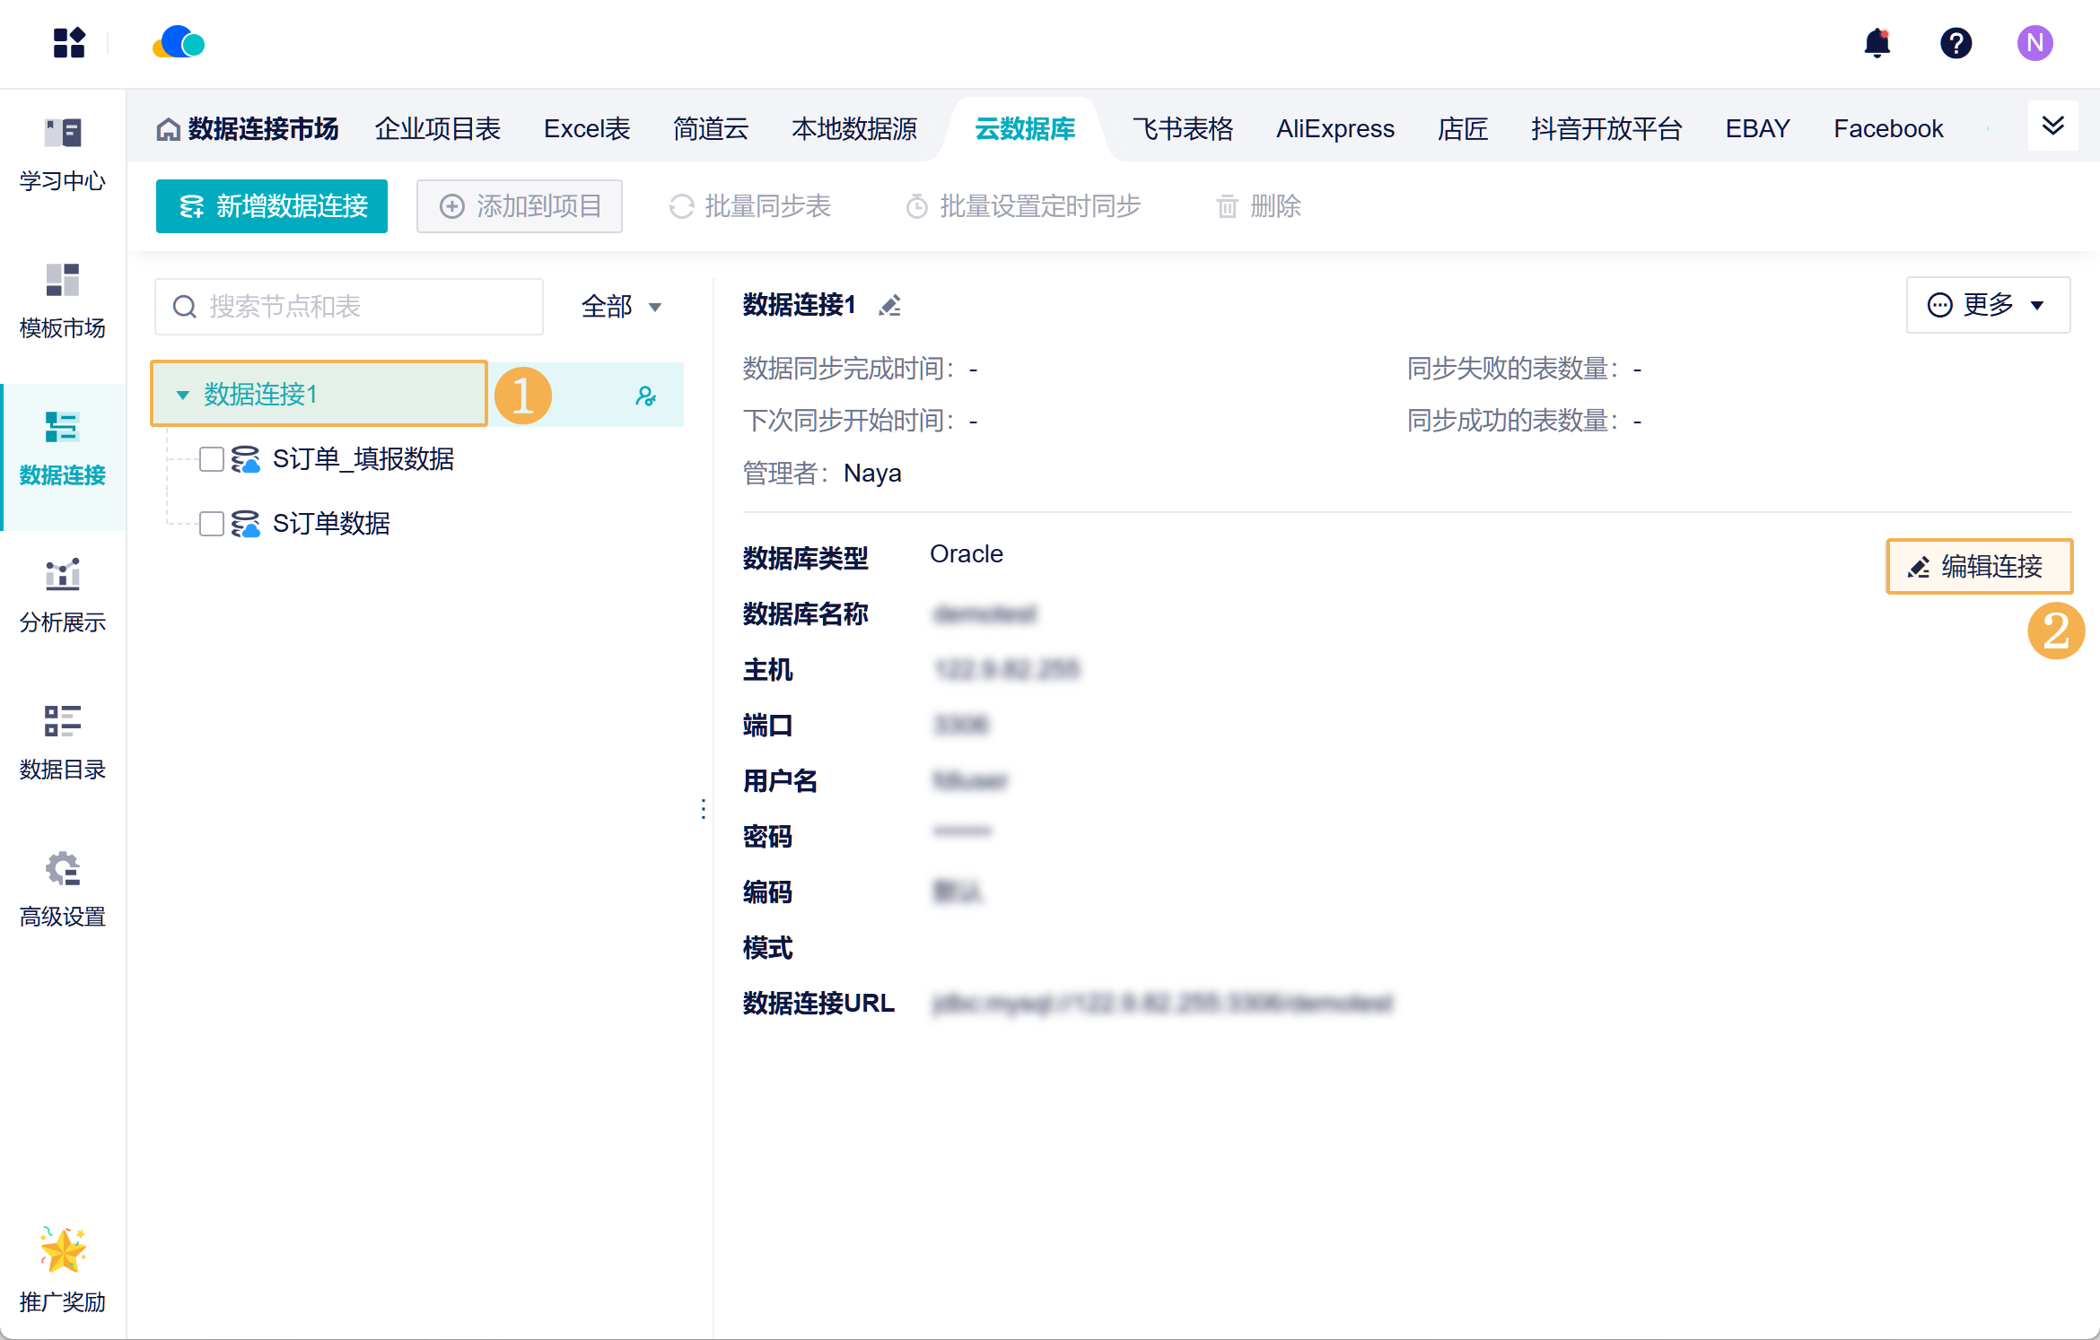
Task: Click the manager permission icon on 数据连接1 row
Action: [x=645, y=396]
